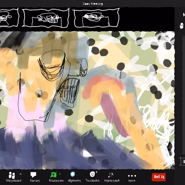This screenshot has height=185, width=185.
Task: Click the Hypertask label text
Action: click(112, 181)
